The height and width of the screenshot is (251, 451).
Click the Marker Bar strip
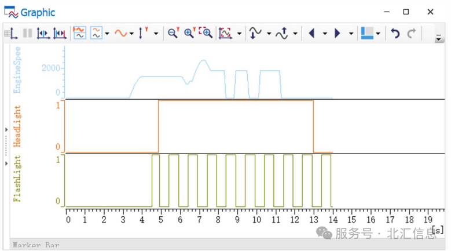[x=227, y=244]
